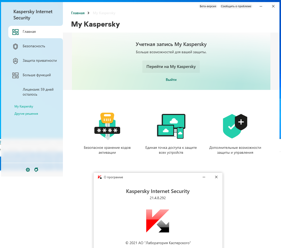Open the settings gear icon in sidebar
281x248 pixels.
click(28, 170)
